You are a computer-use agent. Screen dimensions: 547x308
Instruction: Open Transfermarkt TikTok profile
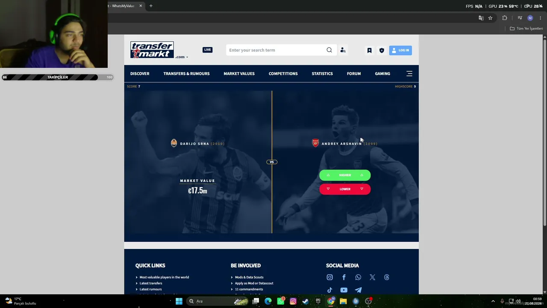(x=329, y=290)
